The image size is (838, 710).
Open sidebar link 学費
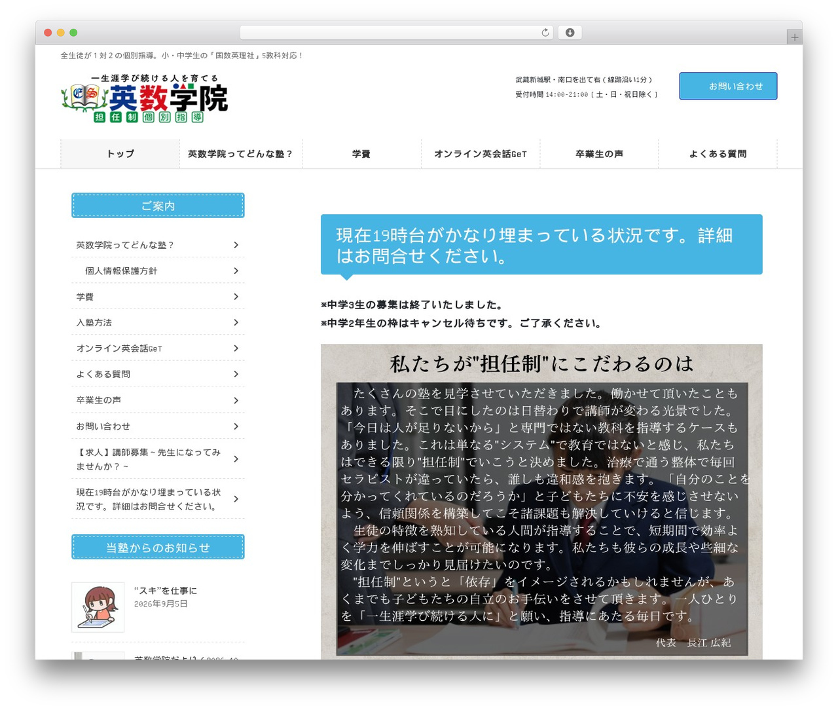point(158,297)
